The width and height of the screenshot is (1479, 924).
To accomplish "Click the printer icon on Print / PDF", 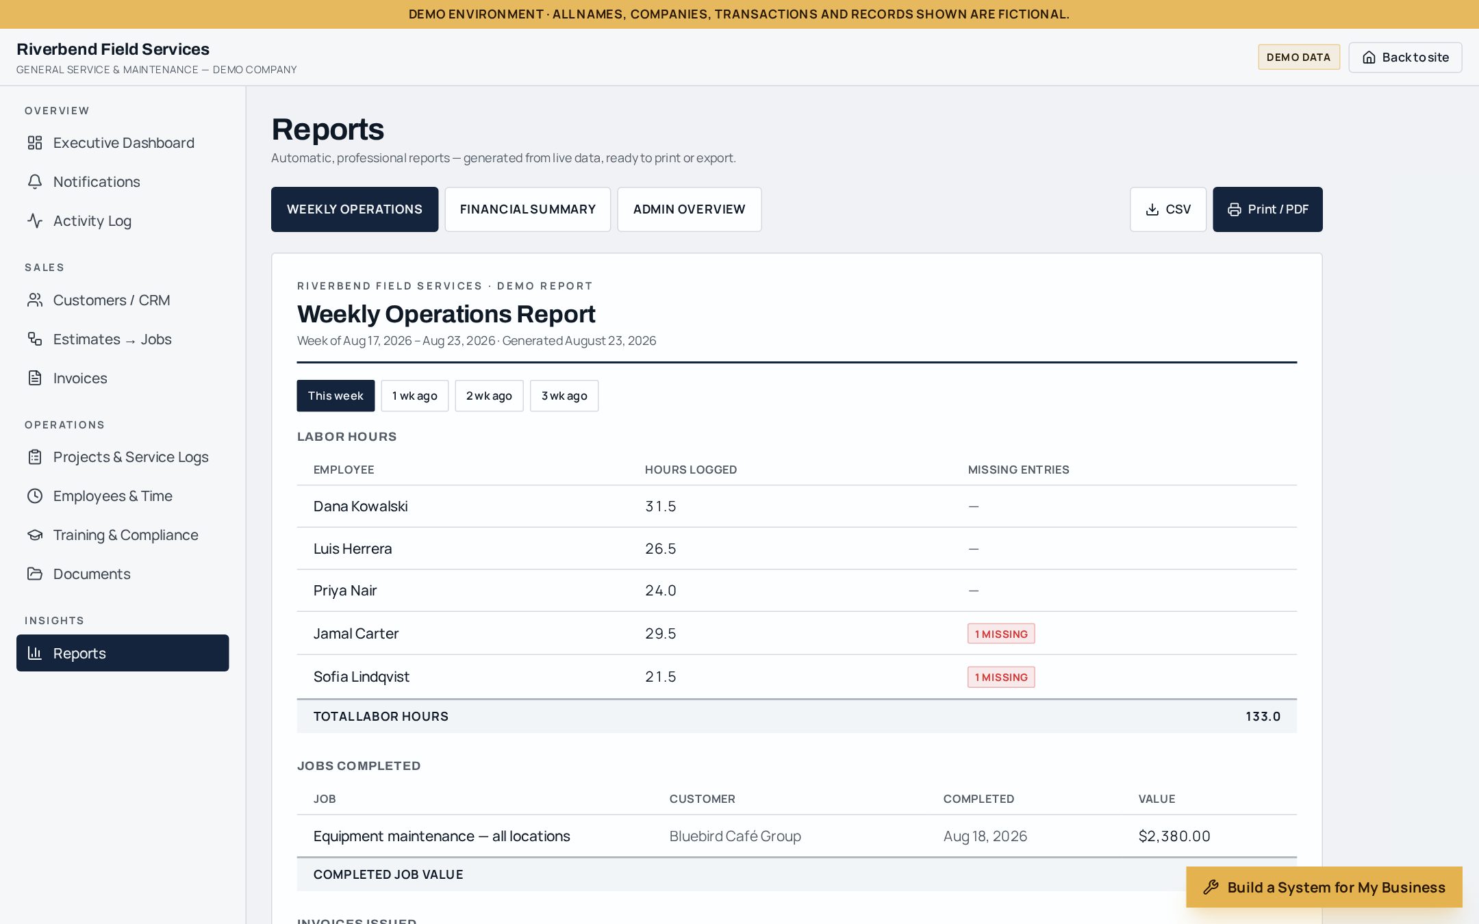I will point(1235,209).
